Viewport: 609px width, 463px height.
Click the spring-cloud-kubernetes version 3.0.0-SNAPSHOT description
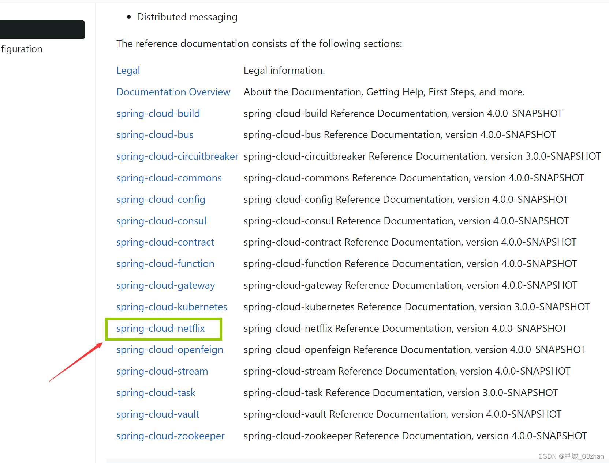click(417, 307)
